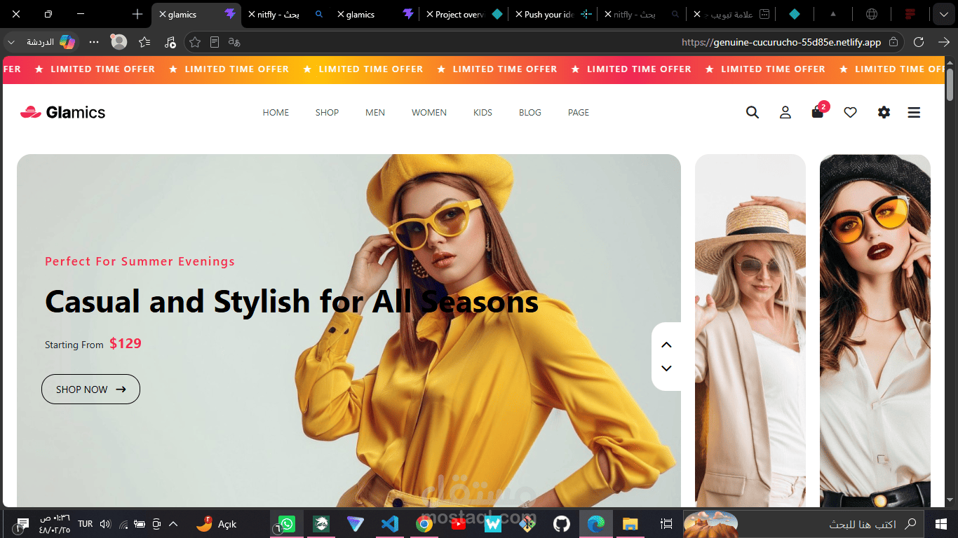Select the straw hat woman thumbnail

(x=750, y=331)
